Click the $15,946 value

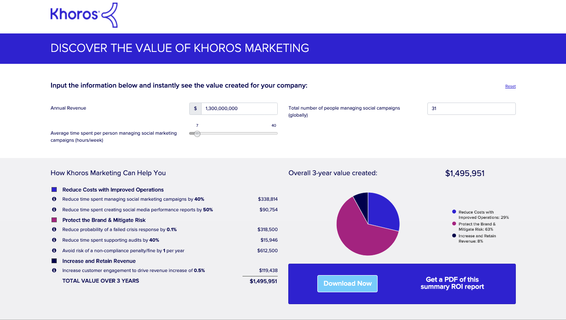click(x=269, y=240)
